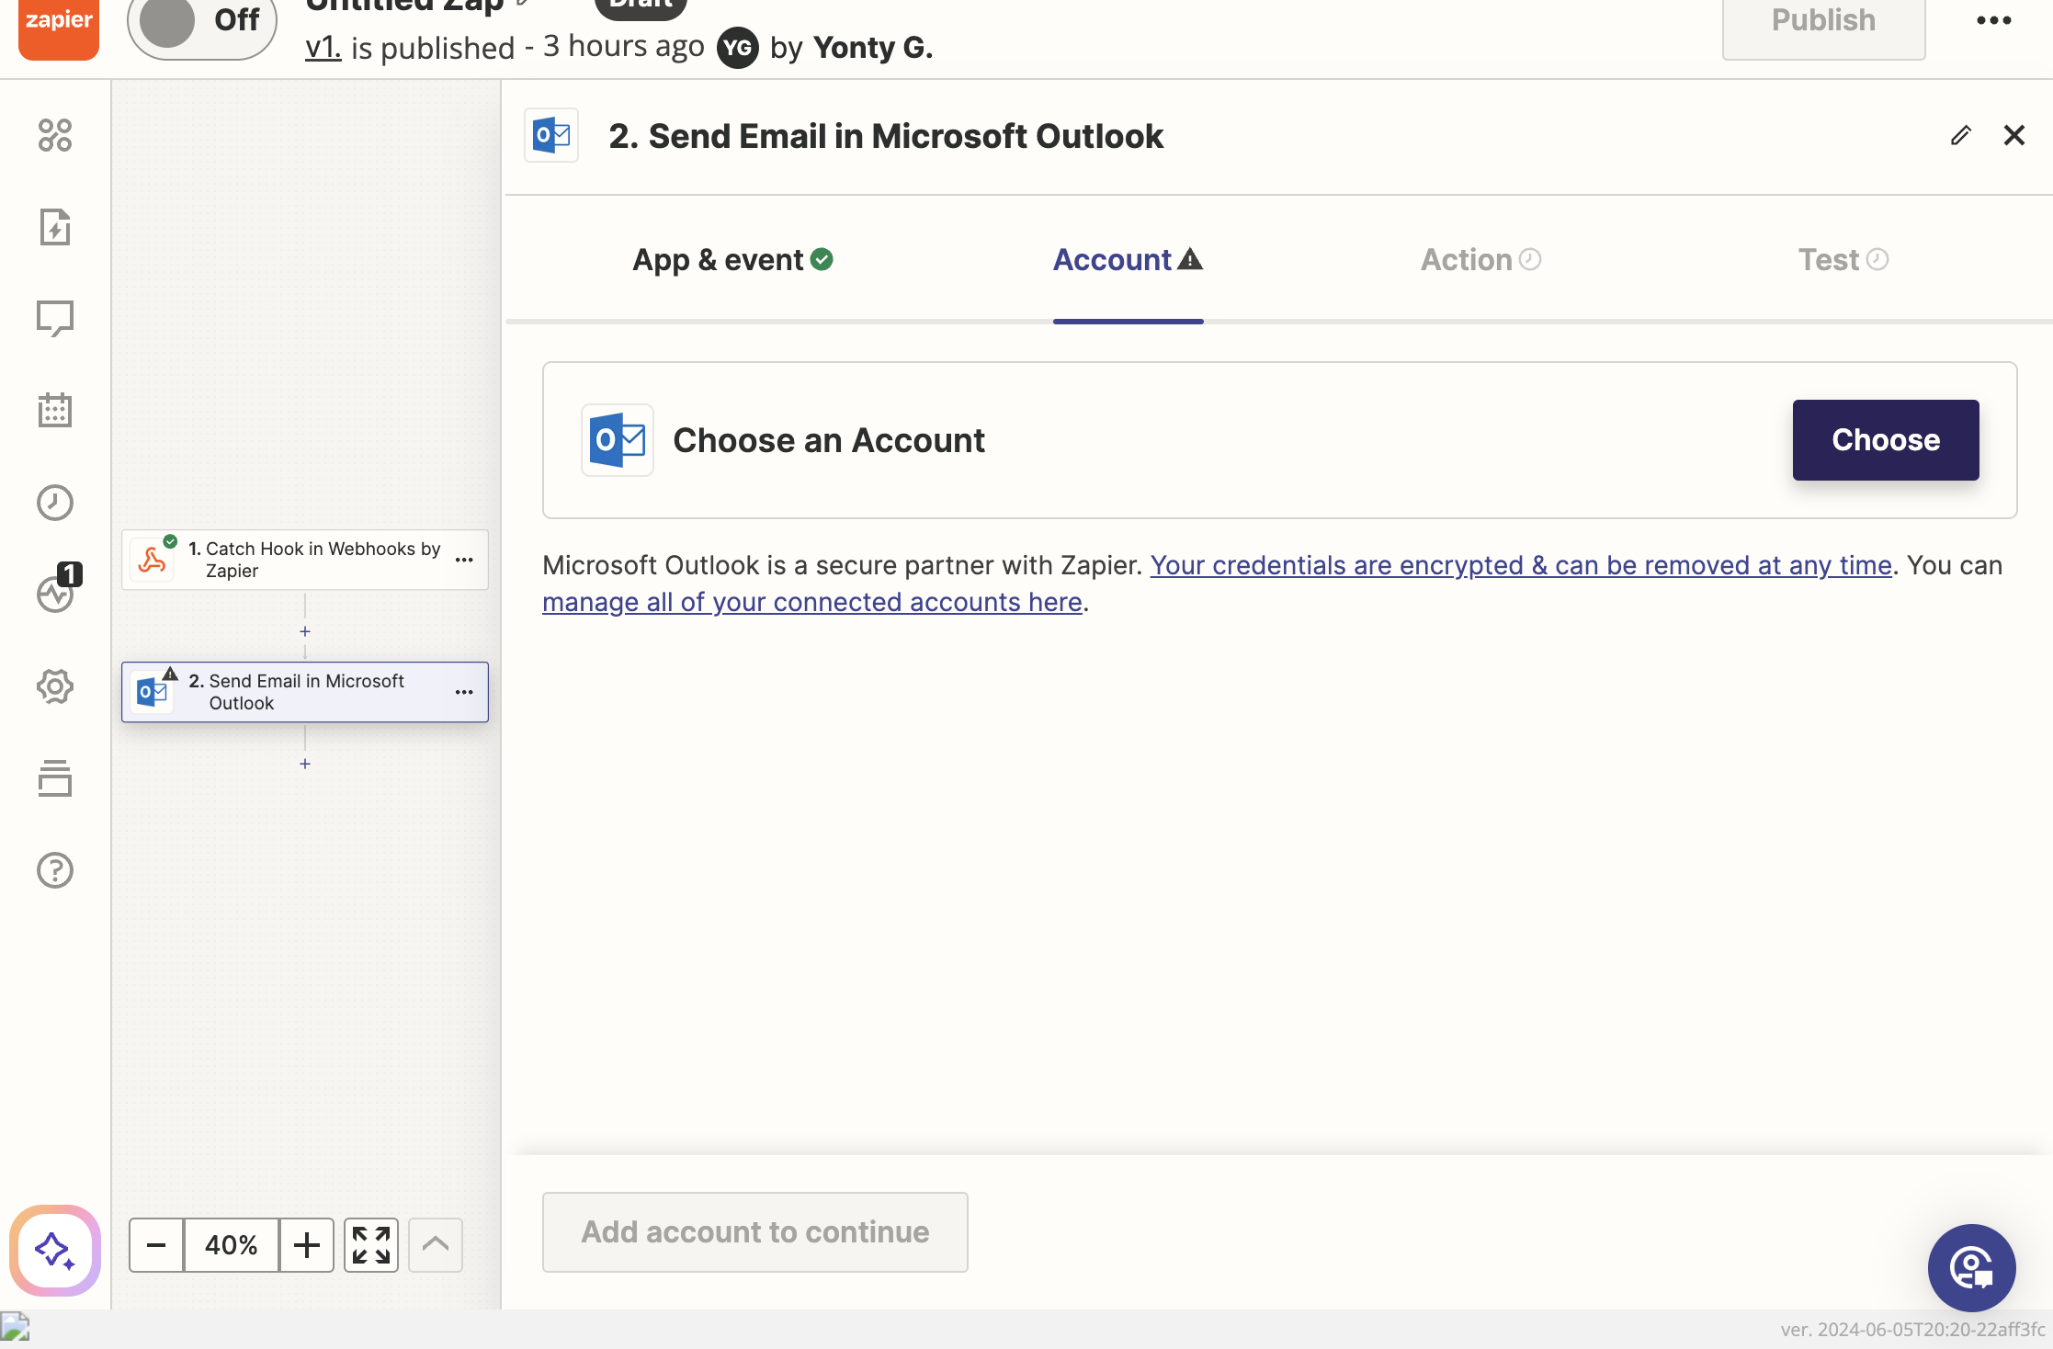Open Zap history clock icon

coord(55,503)
